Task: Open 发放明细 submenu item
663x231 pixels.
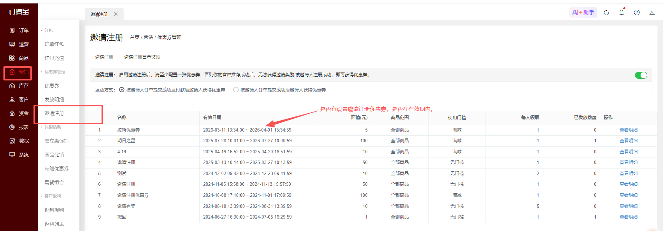Action: [x=54, y=99]
